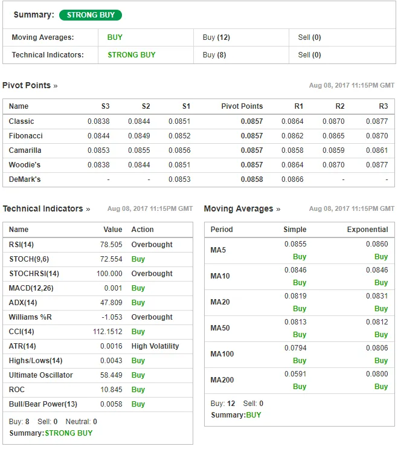The height and width of the screenshot is (458, 398).
Task: Click the Exponential column header
Action: pos(368,229)
